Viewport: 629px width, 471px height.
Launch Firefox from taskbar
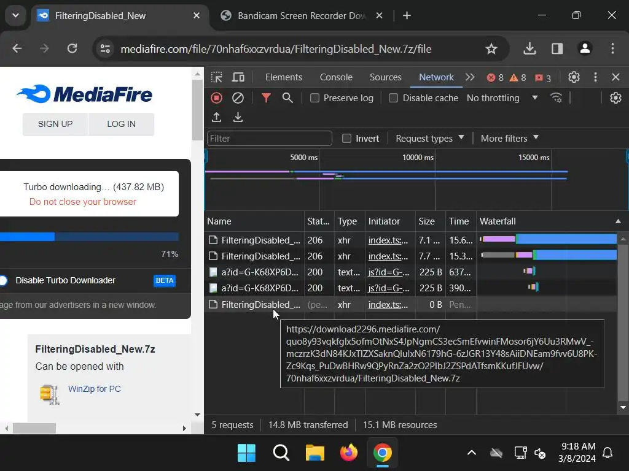click(349, 453)
